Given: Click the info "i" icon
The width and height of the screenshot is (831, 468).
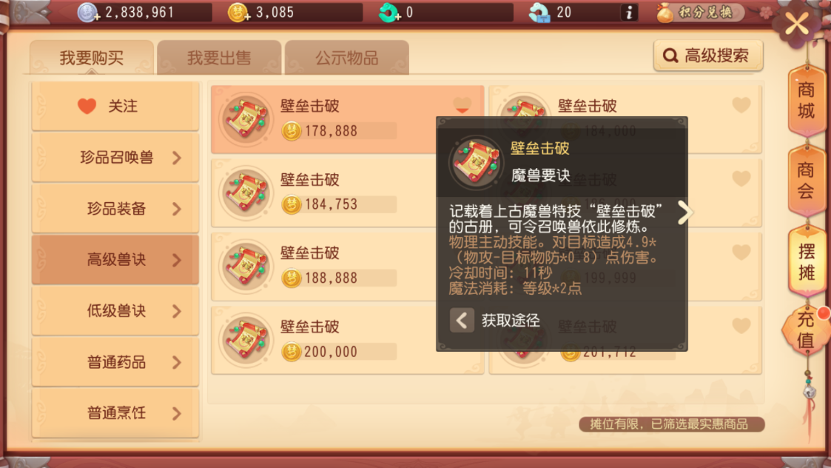Looking at the screenshot, I should click(628, 12).
